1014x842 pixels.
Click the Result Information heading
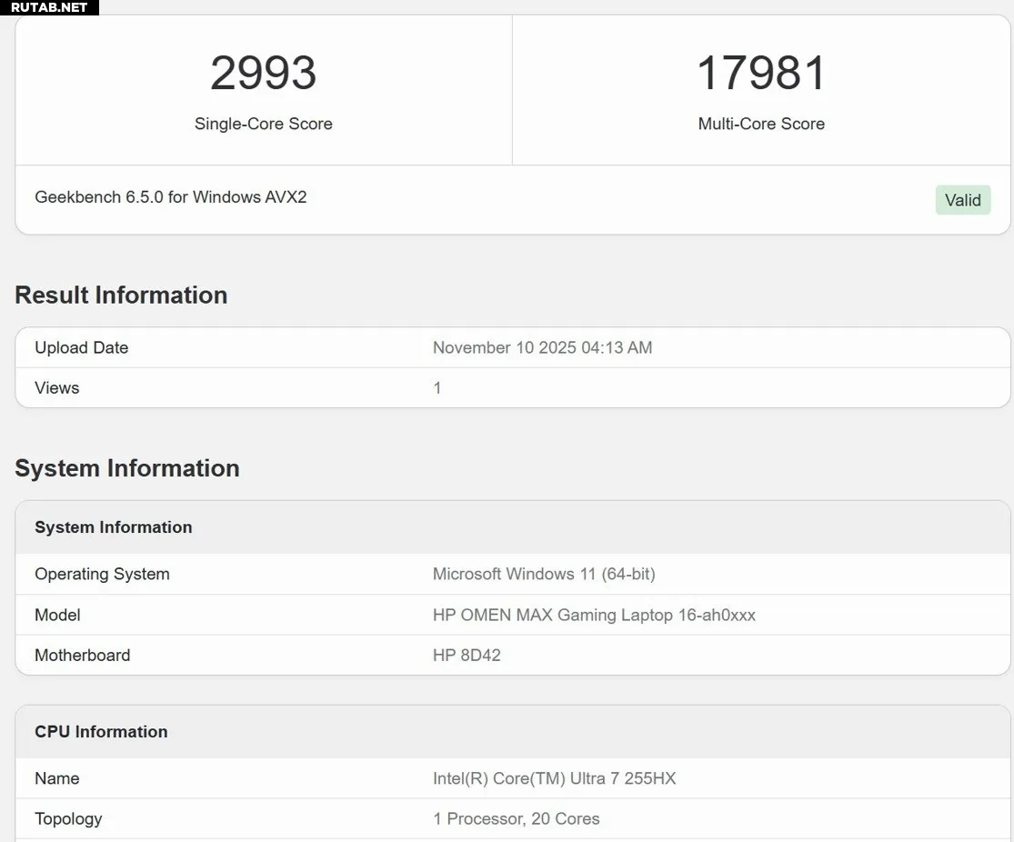point(121,295)
